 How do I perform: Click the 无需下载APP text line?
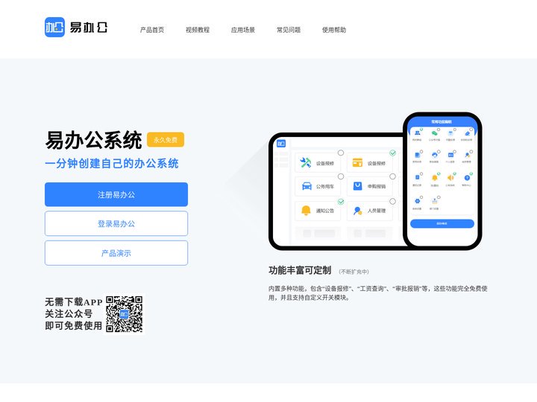pyautogui.click(x=74, y=302)
